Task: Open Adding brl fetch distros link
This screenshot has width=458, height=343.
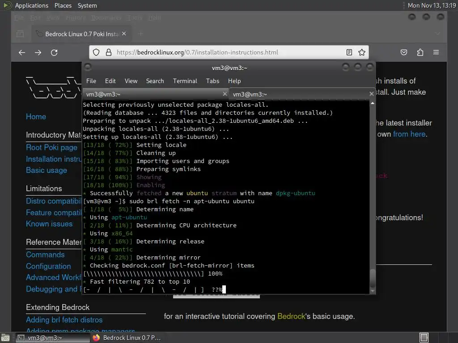Action: [x=64, y=320]
